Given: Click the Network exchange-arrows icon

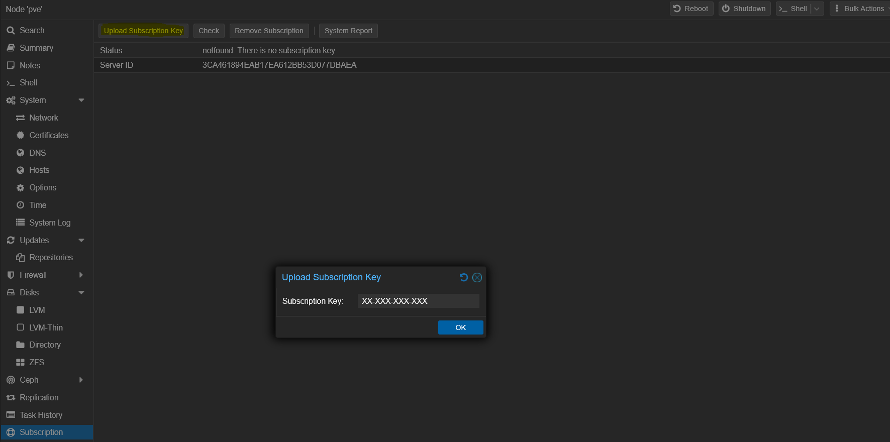Looking at the screenshot, I should click(x=21, y=118).
